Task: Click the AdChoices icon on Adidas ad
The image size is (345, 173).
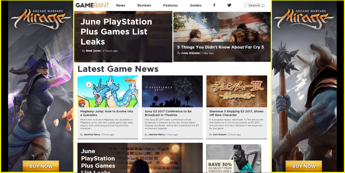Action: [x=260, y=146]
